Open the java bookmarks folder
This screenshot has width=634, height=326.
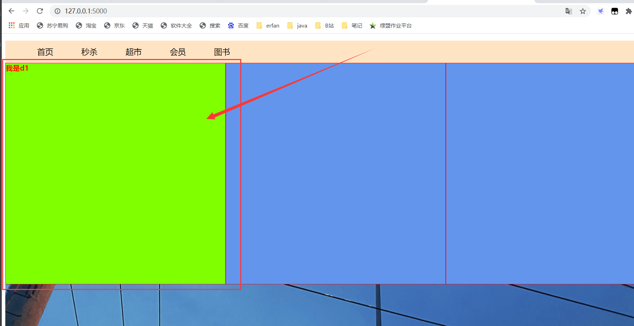297,25
